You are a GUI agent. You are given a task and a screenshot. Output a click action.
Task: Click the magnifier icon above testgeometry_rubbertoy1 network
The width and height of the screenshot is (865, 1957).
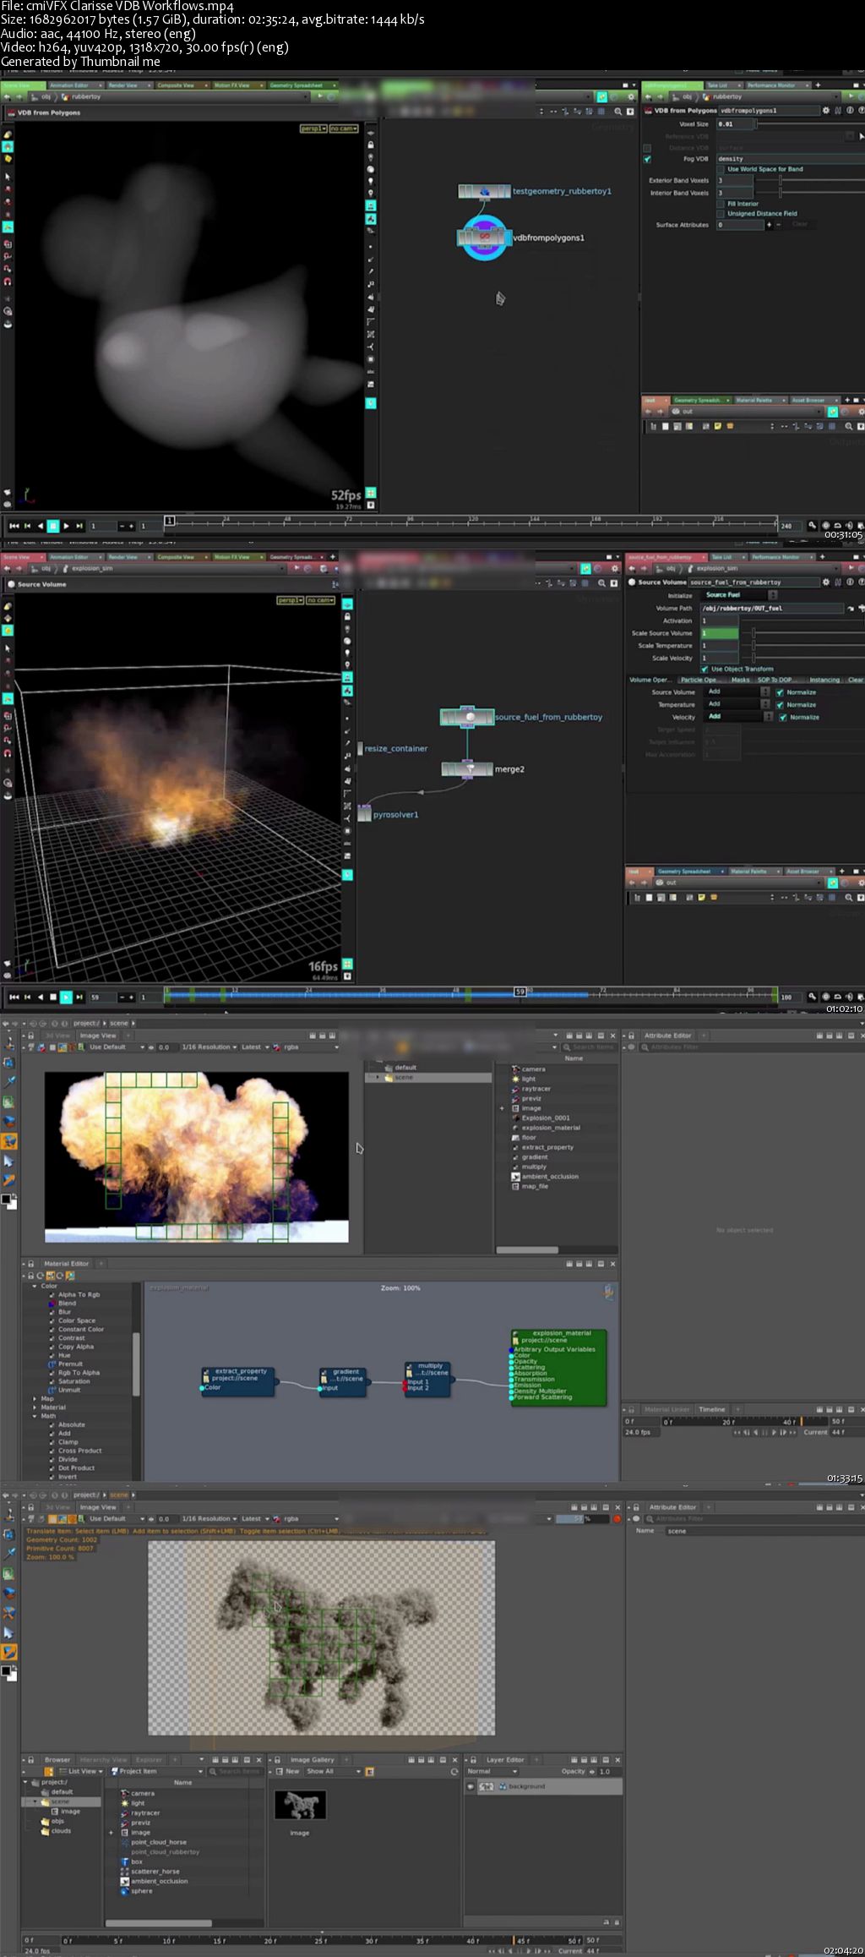[x=617, y=111]
